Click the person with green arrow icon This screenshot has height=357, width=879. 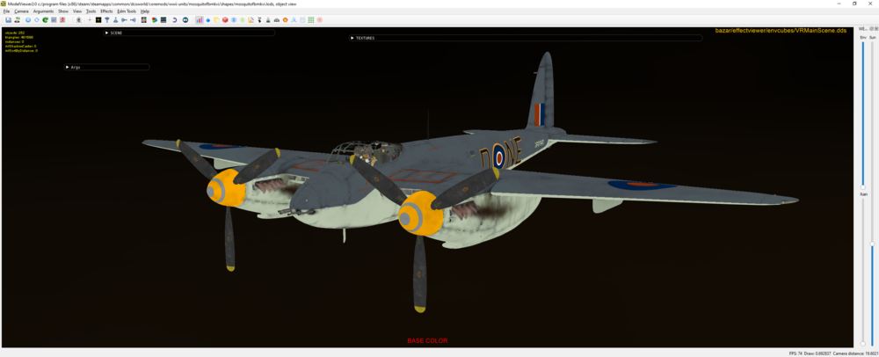(17, 19)
